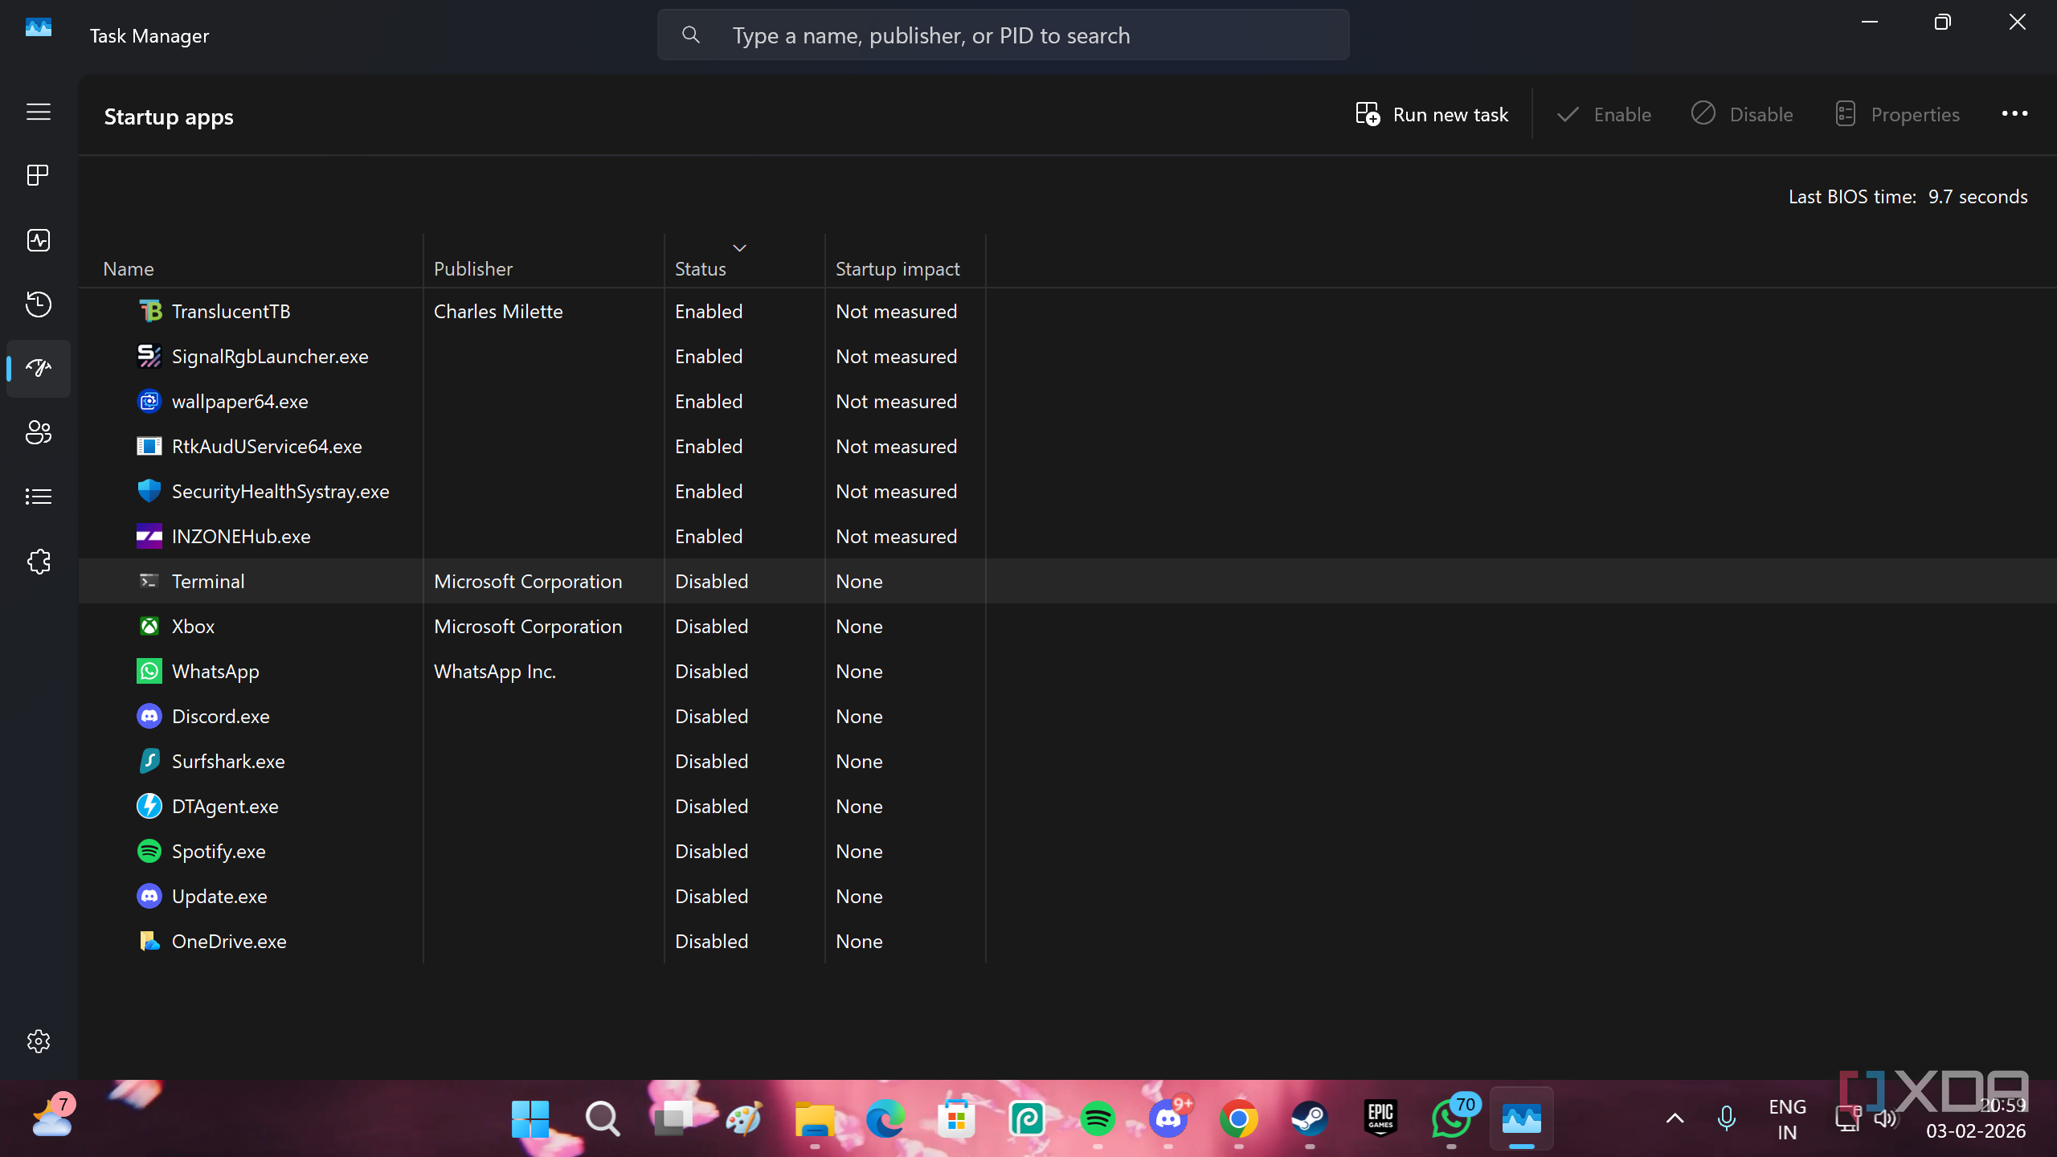Click the search magnifier icon
Screen dimensions: 2057x1157
(x=690, y=35)
